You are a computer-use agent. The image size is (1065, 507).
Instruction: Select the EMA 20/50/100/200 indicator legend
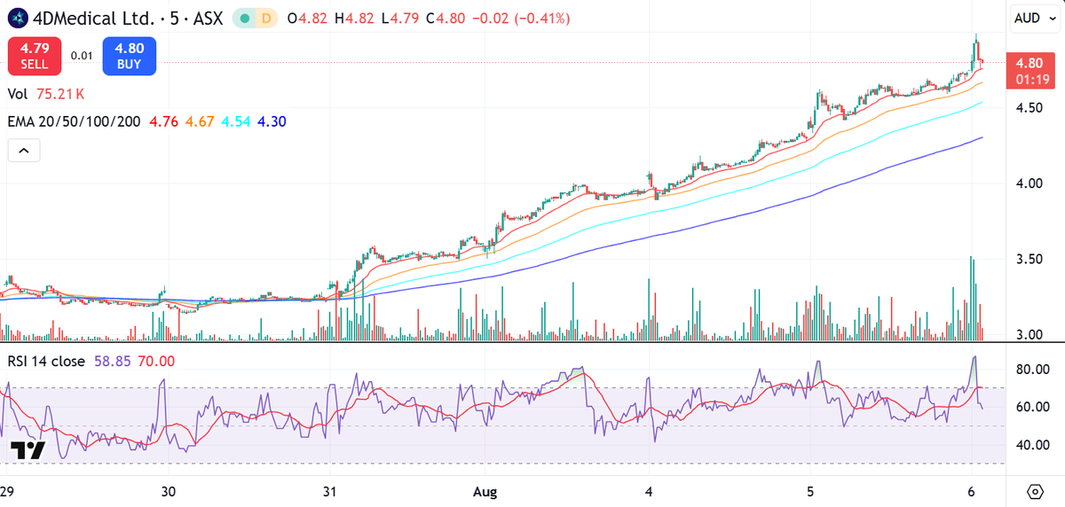pyautogui.click(x=74, y=121)
